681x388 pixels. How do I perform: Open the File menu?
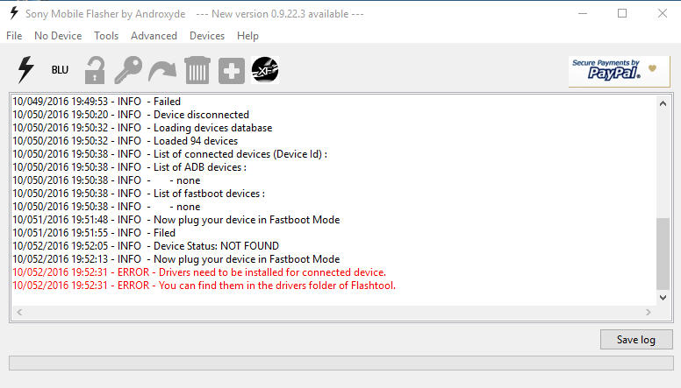pyautogui.click(x=14, y=36)
